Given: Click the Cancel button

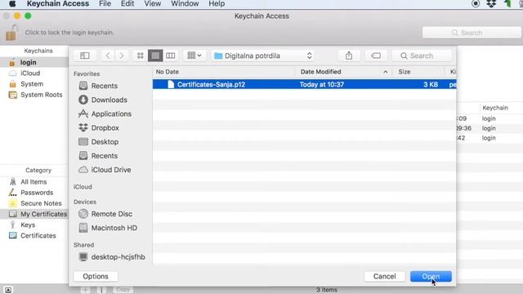Looking at the screenshot, I should point(385,276).
